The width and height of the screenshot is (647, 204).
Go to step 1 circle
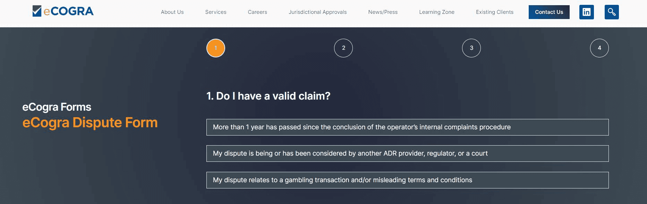(x=216, y=48)
